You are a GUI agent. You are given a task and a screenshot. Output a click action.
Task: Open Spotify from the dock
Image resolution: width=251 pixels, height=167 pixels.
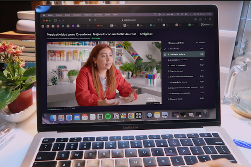108,116
